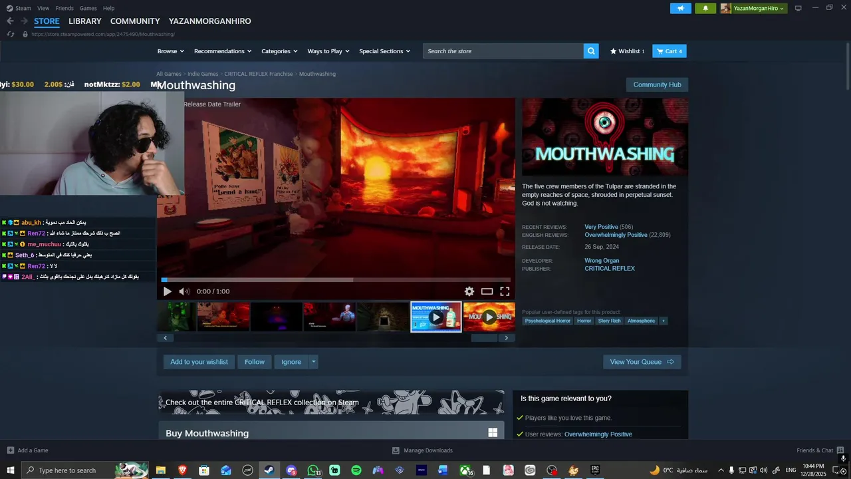Click Add a Game plus icon
The image size is (851, 479).
click(10, 450)
